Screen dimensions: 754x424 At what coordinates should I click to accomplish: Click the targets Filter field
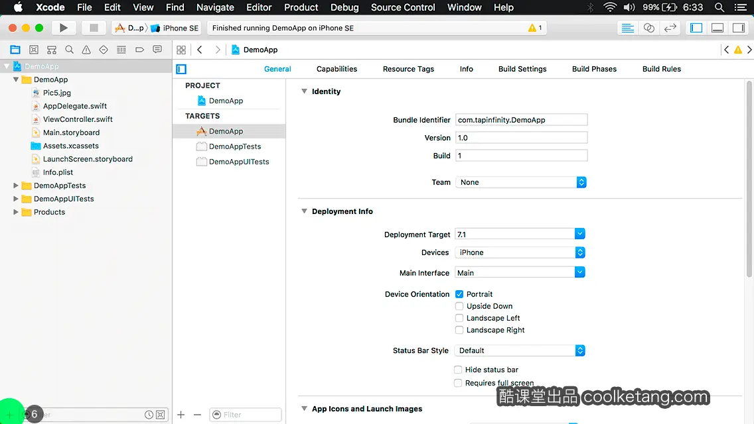coord(245,415)
